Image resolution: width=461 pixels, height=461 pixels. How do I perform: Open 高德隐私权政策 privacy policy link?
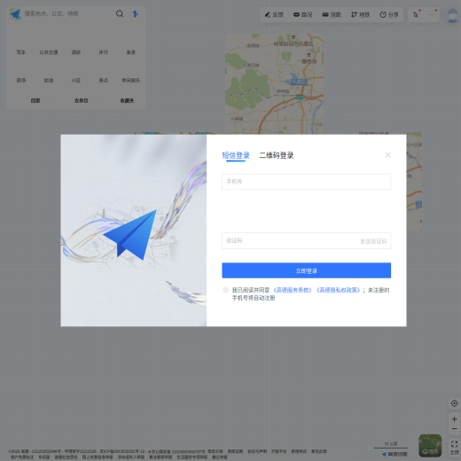[x=339, y=290]
